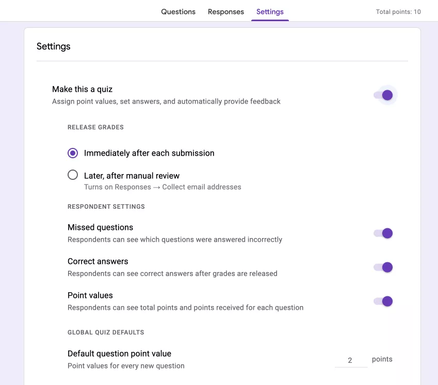
Task: Click the Global Quiz Defaults section header
Action: tap(106, 332)
